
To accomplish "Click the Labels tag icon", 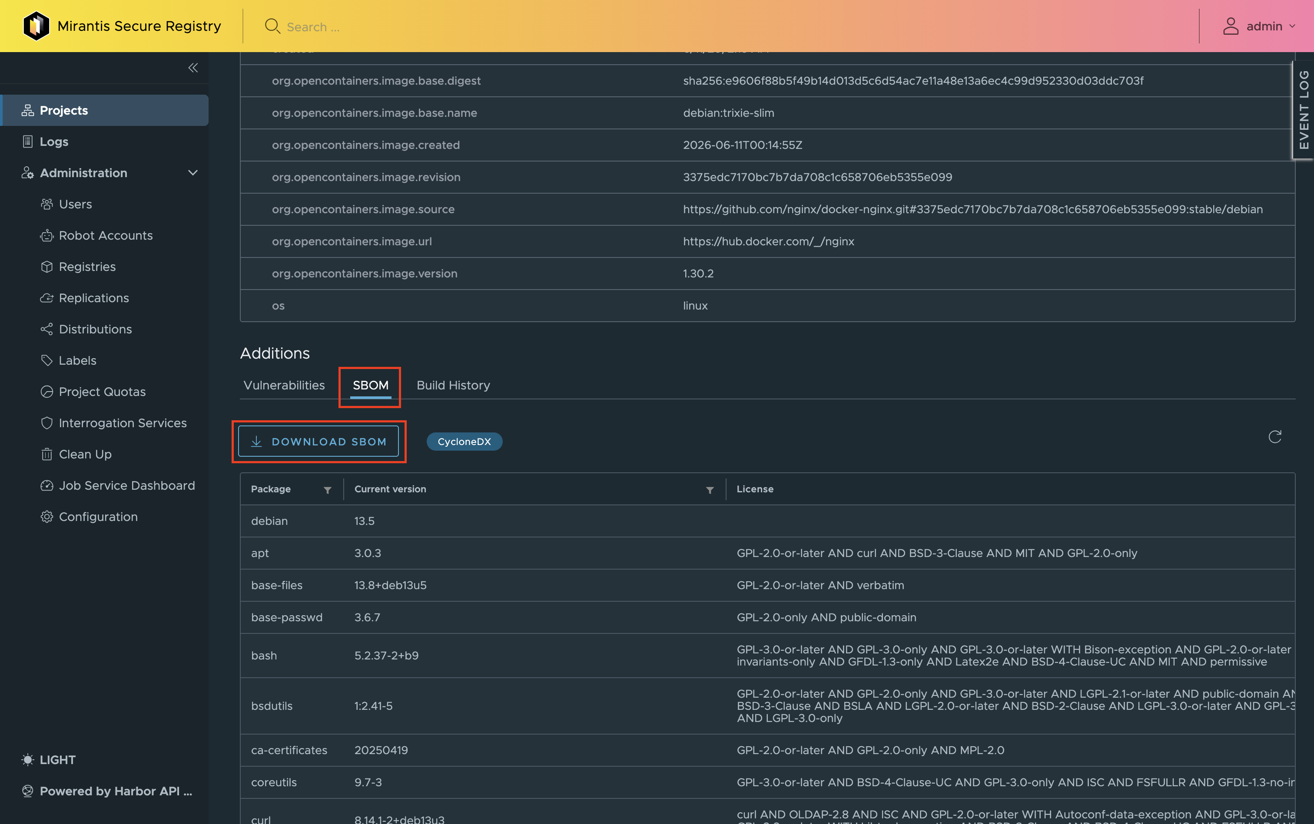I will tap(47, 360).
